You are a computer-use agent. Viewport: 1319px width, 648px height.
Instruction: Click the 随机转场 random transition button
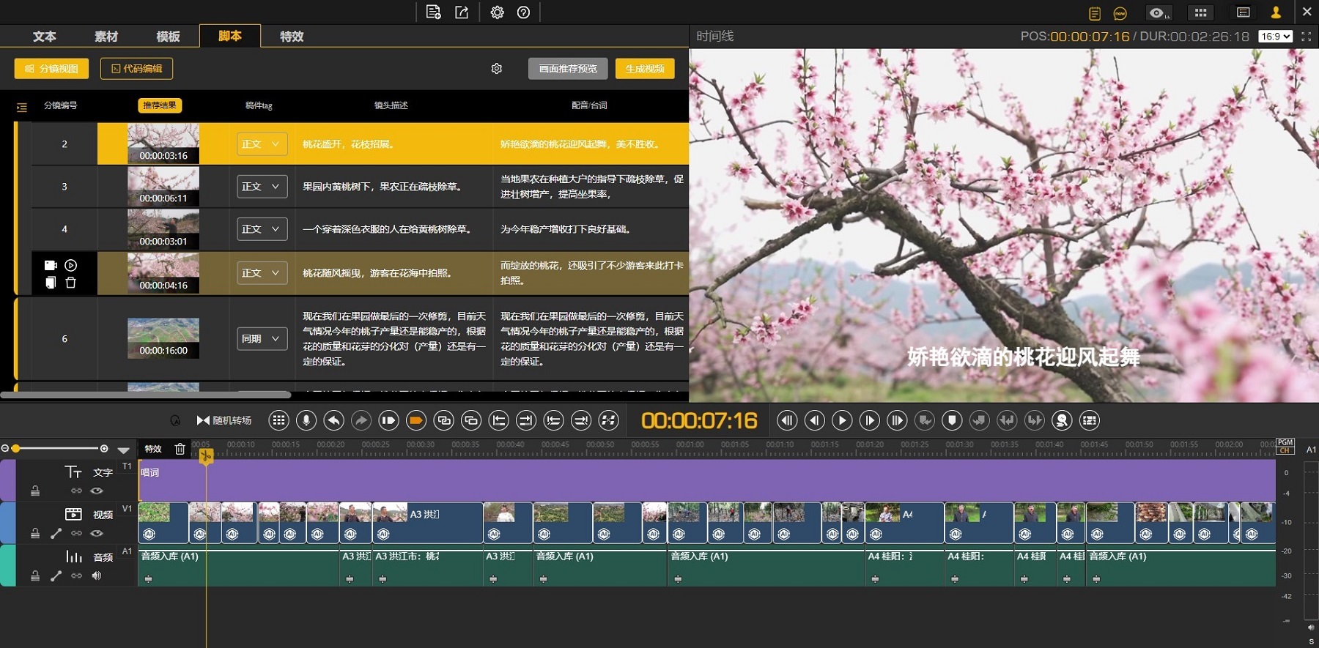pos(224,420)
